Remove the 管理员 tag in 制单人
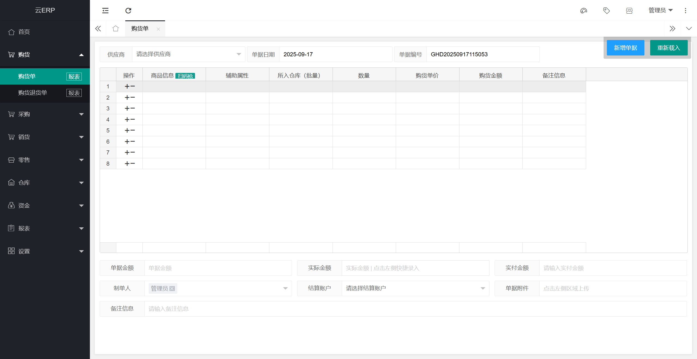 click(x=172, y=289)
